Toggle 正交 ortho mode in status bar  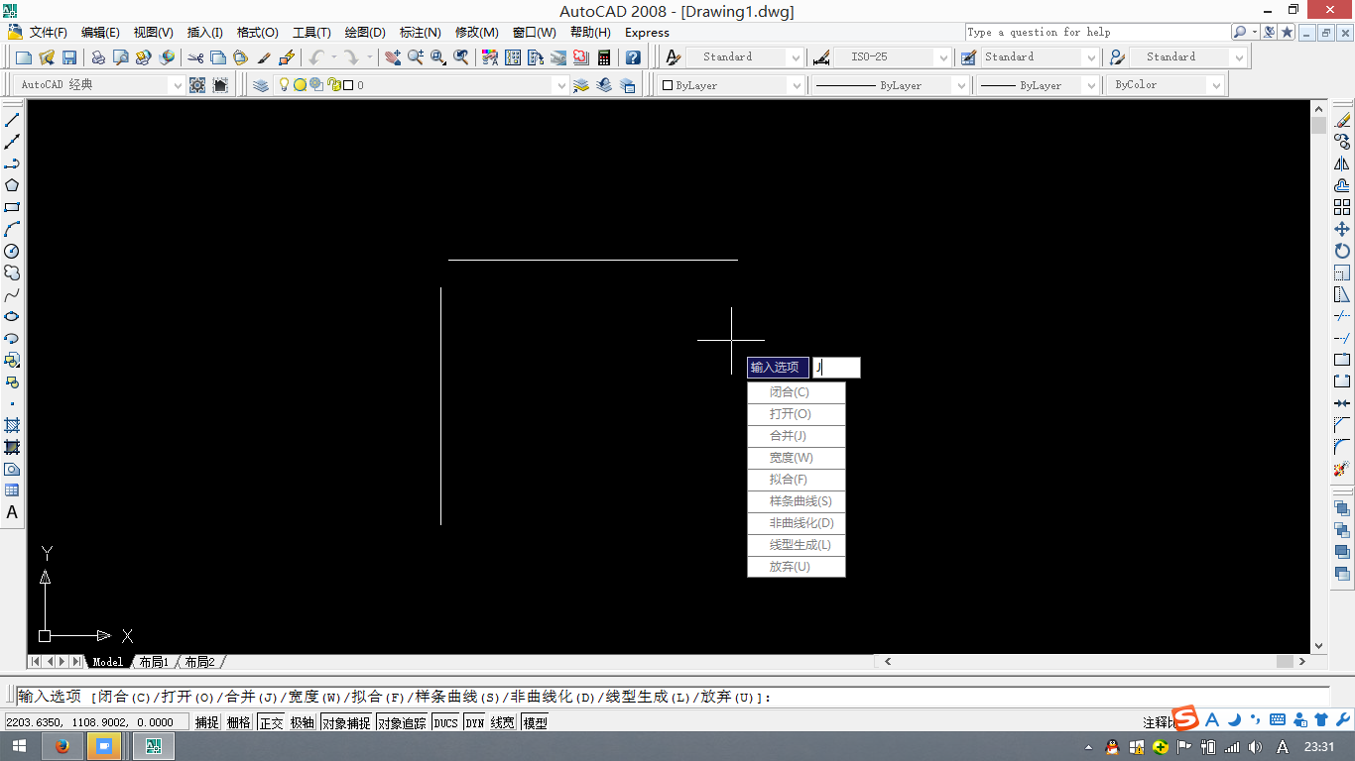[x=271, y=722]
